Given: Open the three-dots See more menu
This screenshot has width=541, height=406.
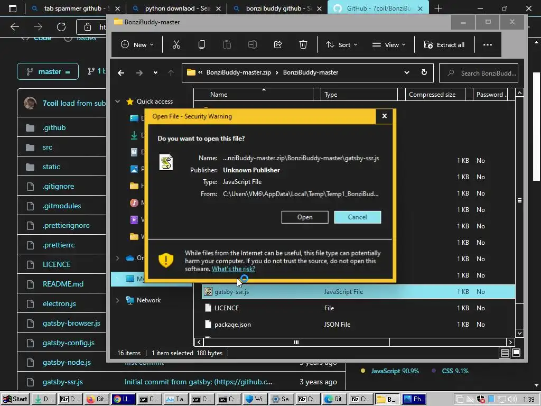Looking at the screenshot, I should (x=488, y=44).
